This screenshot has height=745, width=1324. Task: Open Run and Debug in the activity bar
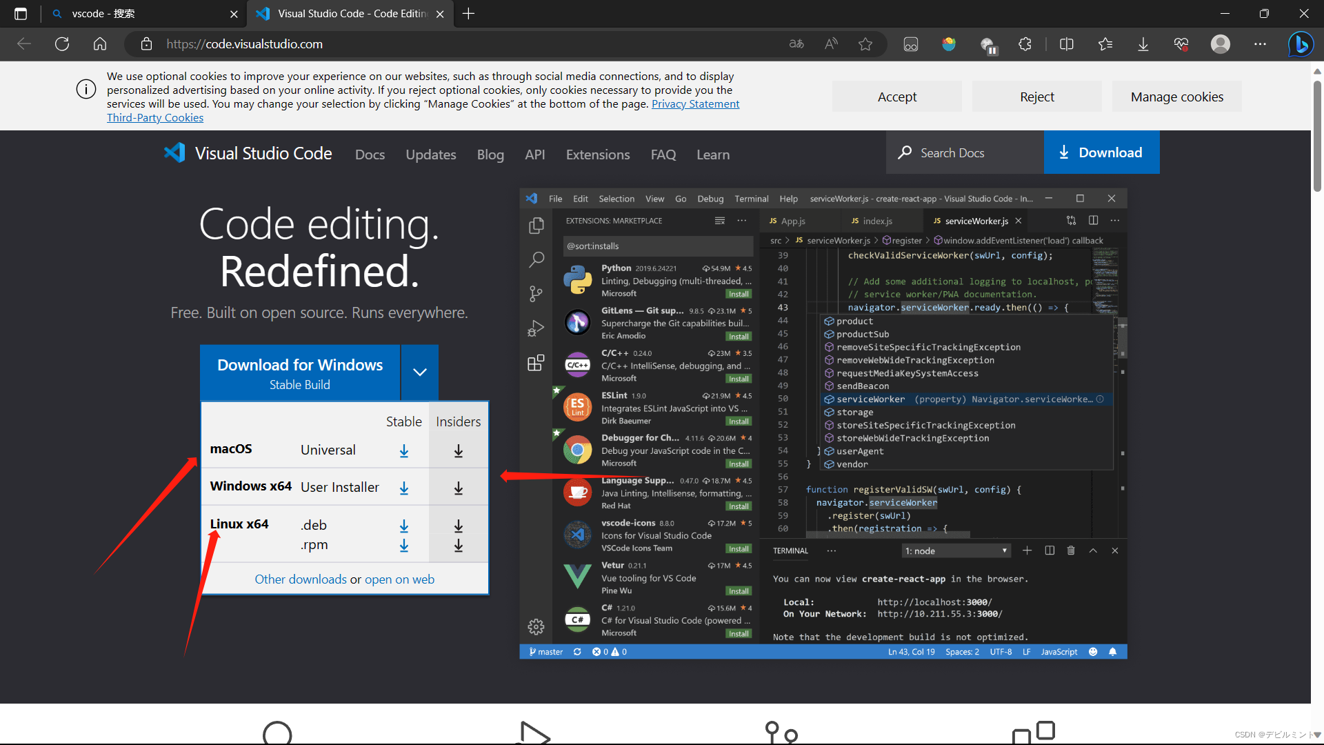pos(536,328)
